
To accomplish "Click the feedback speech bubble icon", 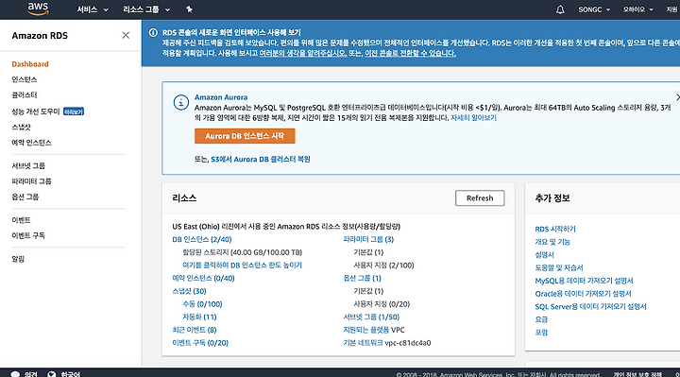I will coord(15,374).
